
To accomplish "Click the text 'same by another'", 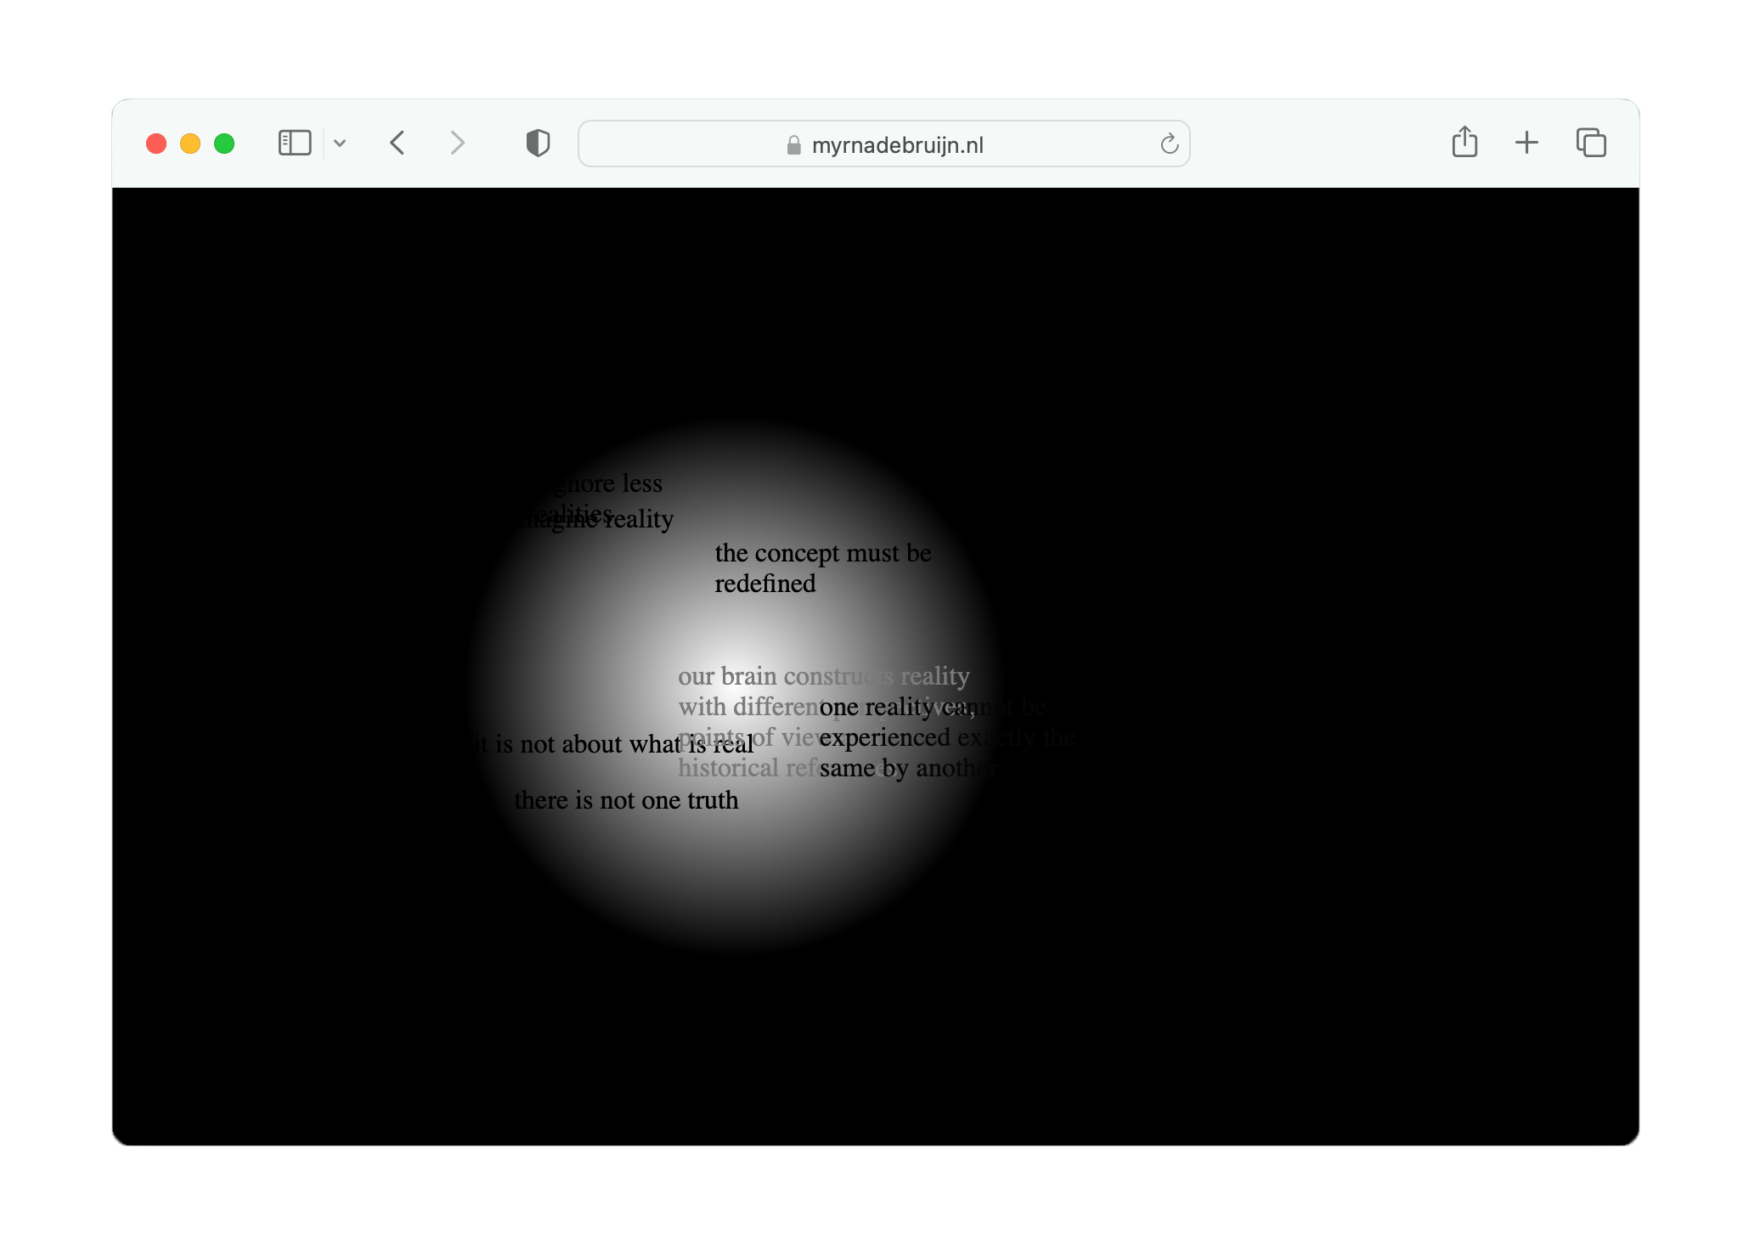I will click(x=907, y=768).
